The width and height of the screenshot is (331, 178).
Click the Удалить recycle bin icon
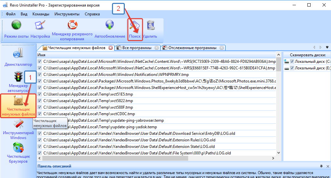pyautogui.click(x=150, y=25)
